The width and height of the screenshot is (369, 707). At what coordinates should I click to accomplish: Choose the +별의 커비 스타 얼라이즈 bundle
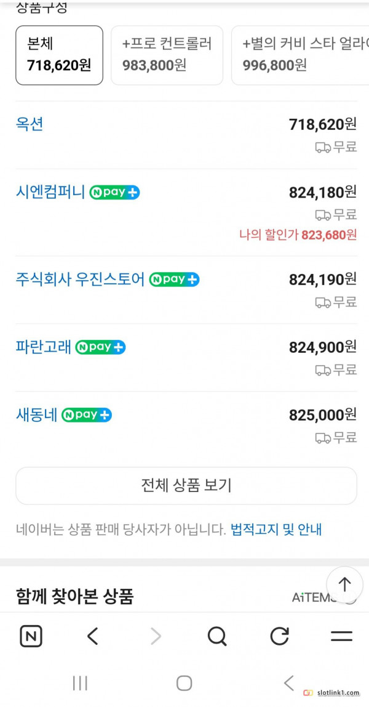(300, 55)
